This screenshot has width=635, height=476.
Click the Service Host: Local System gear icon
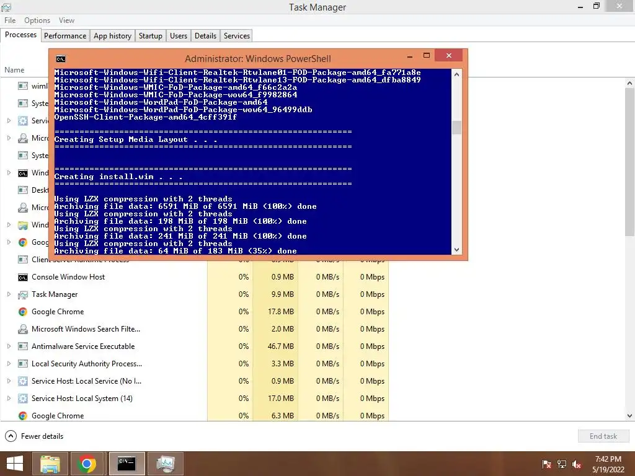23,399
